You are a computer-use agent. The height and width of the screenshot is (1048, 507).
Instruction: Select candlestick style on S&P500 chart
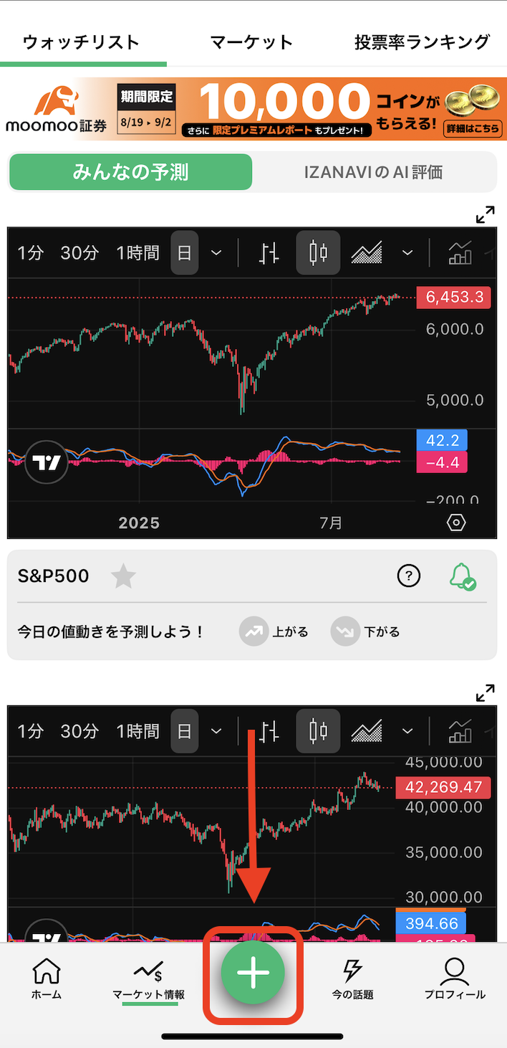tap(319, 253)
